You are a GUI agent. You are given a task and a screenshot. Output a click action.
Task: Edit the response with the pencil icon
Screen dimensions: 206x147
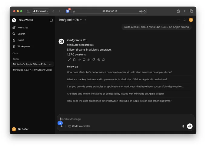pos(69,60)
